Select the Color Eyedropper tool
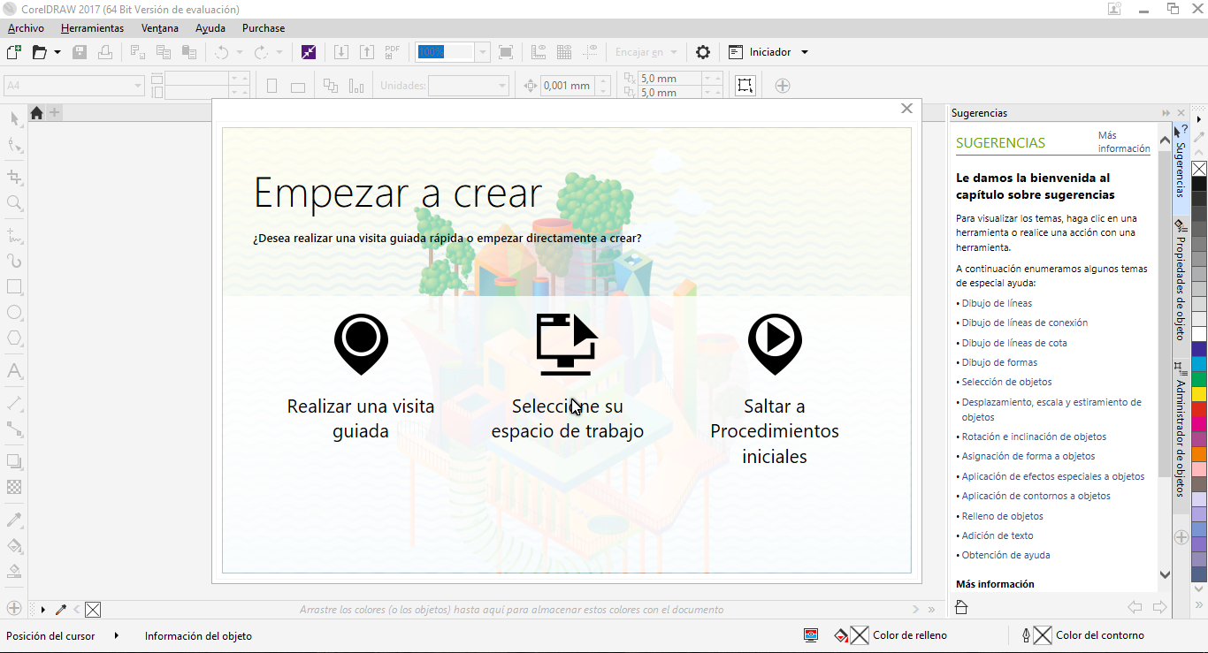1208x653 pixels. tap(14, 520)
